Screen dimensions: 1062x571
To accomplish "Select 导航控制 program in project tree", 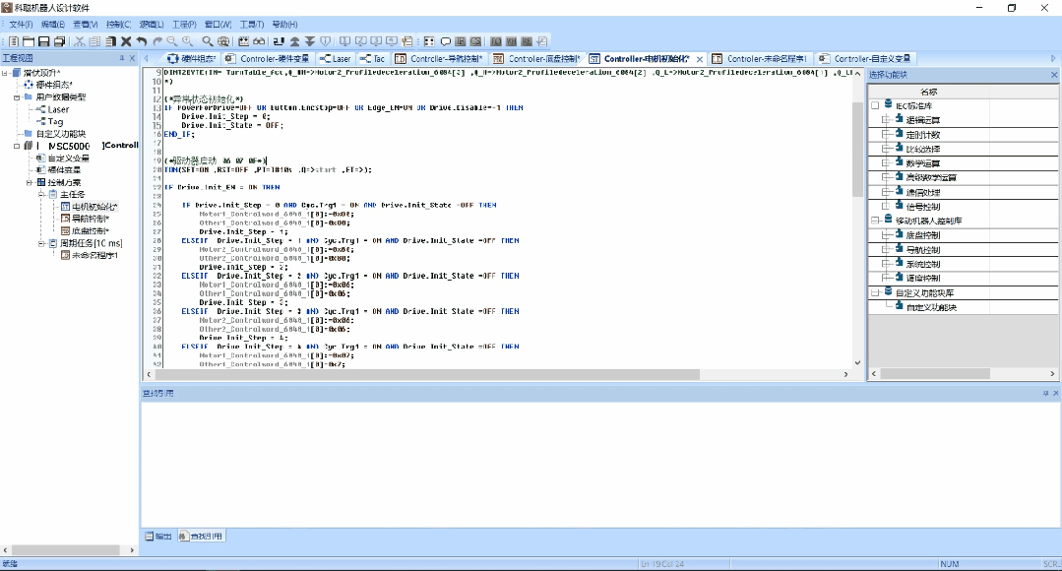I will point(90,219).
